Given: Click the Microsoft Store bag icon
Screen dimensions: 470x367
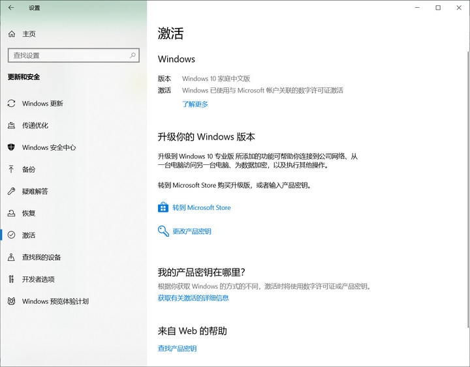Looking at the screenshot, I should [163, 207].
